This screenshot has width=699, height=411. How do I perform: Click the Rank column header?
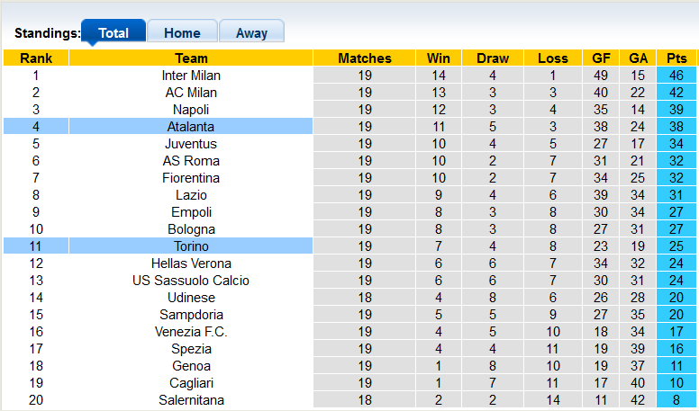coord(35,58)
